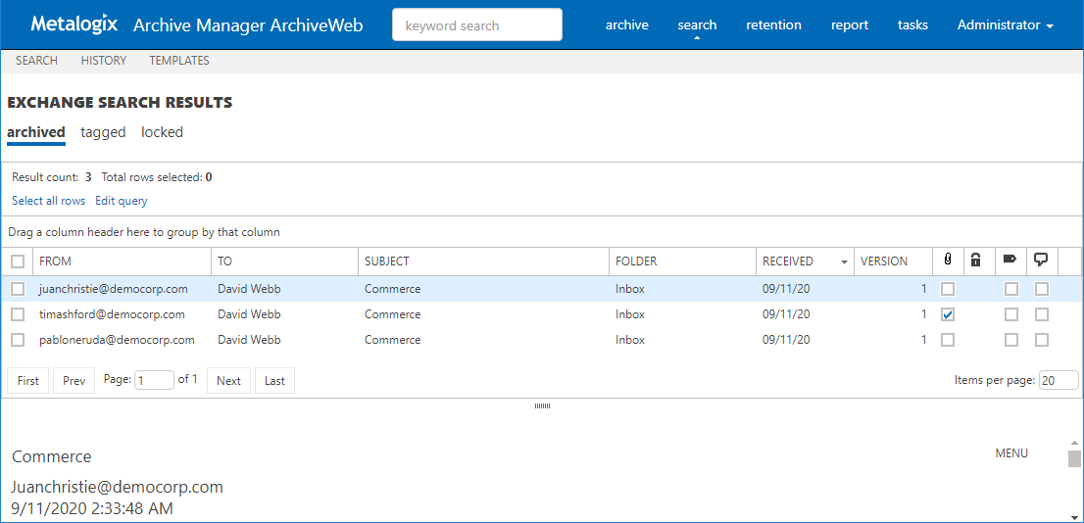Go to the Next results page
This screenshot has width=1084, height=523.
coord(228,381)
